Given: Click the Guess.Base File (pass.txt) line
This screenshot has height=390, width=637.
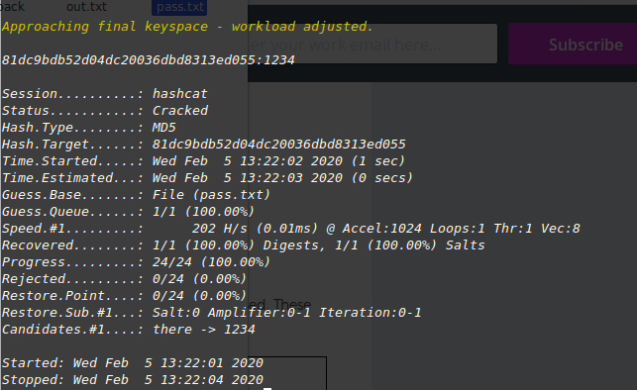Looking at the screenshot, I should point(136,195).
